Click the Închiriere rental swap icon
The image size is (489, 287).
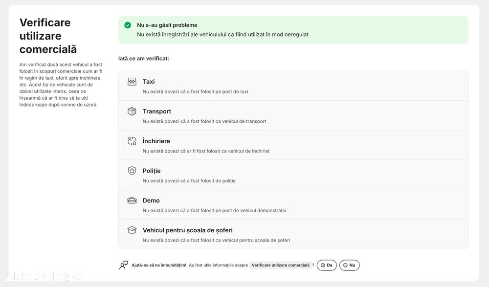pyautogui.click(x=132, y=141)
